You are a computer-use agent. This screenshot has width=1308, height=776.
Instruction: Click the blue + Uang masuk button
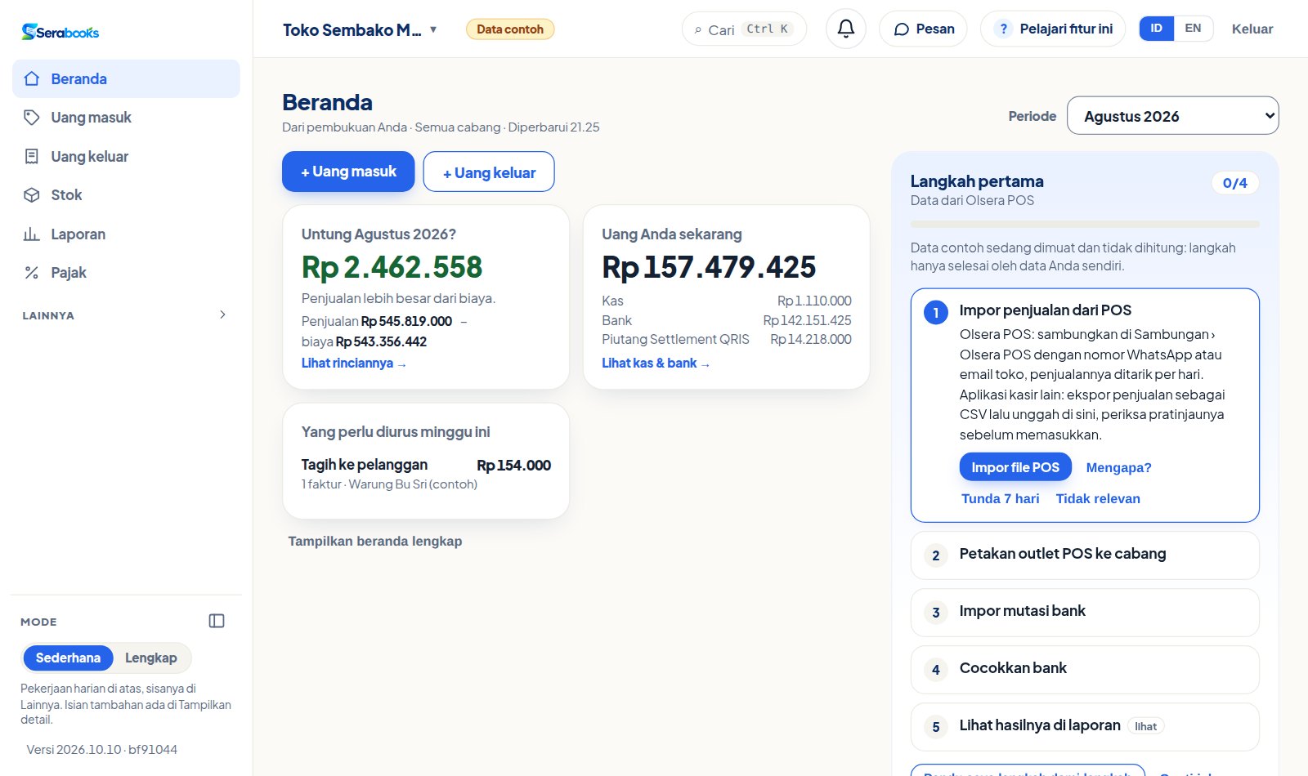pos(348,172)
